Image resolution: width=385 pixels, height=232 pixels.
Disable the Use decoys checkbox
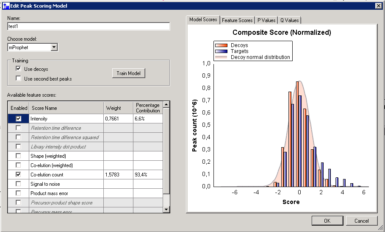click(18, 69)
